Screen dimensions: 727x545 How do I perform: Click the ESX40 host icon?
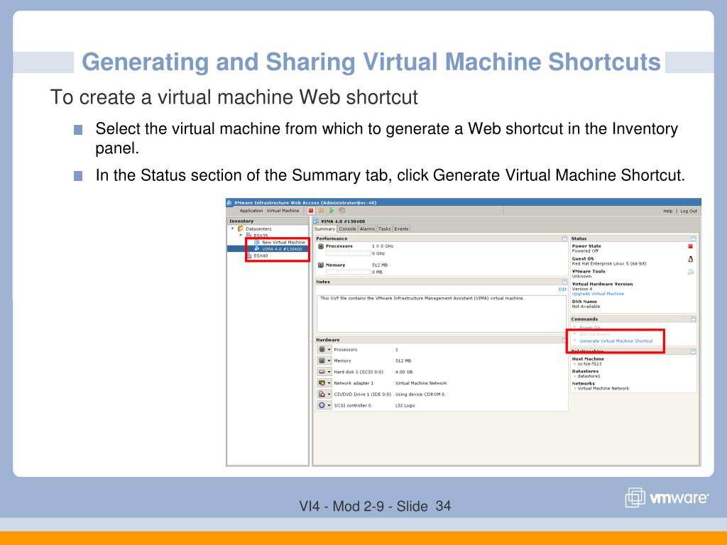(x=249, y=255)
